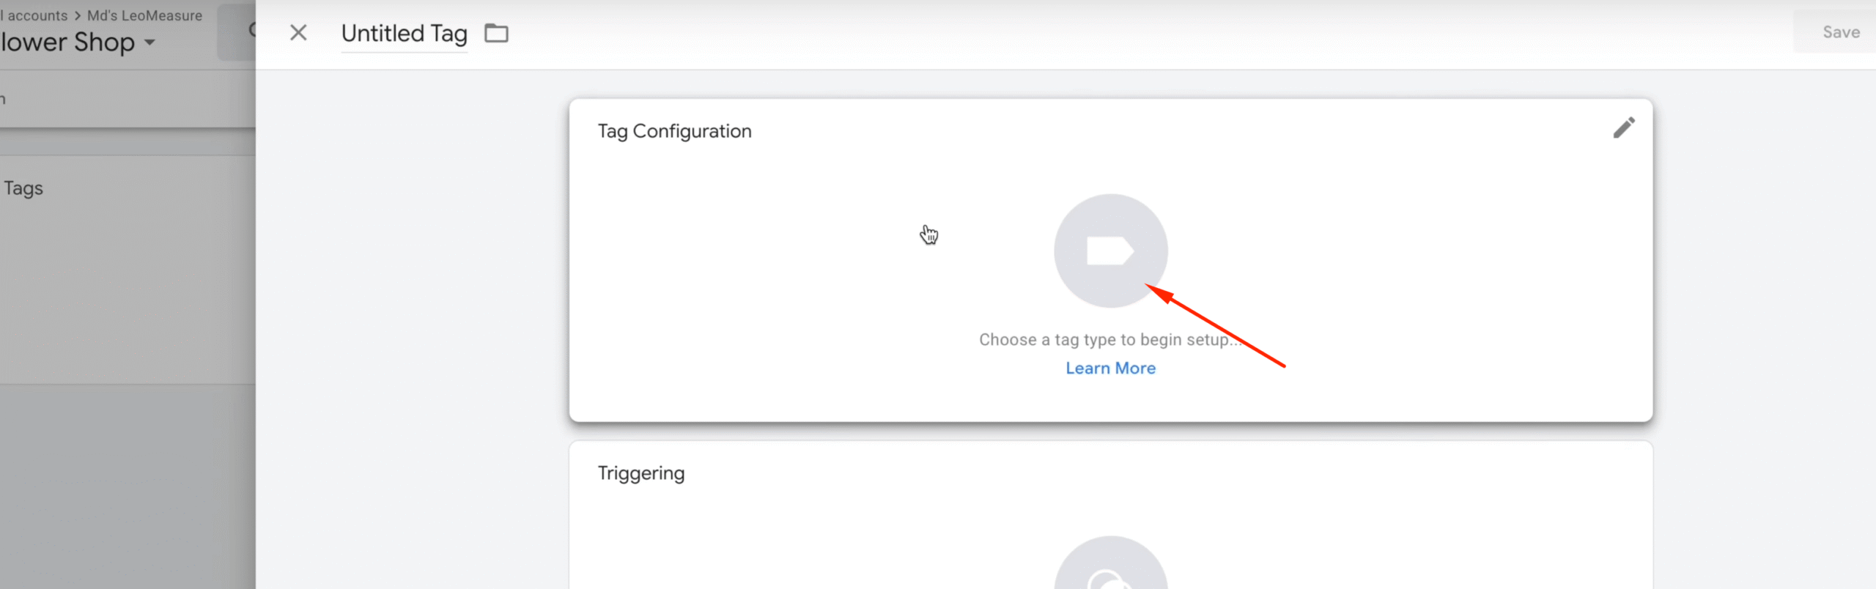This screenshot has height=589, width=1876.
Task: Click empty area of the Triggering card
Action: coord(806,535)
